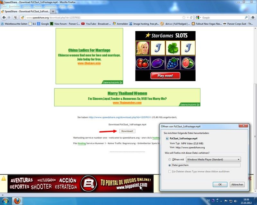The width and height of the screenshot is (257, 205).
Task: Click the www.ChnLove.asia link
Action: [x=89, y=63]
